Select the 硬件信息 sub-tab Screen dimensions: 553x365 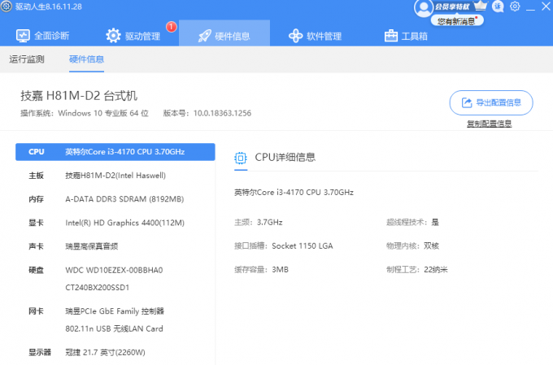coord(86,59)
